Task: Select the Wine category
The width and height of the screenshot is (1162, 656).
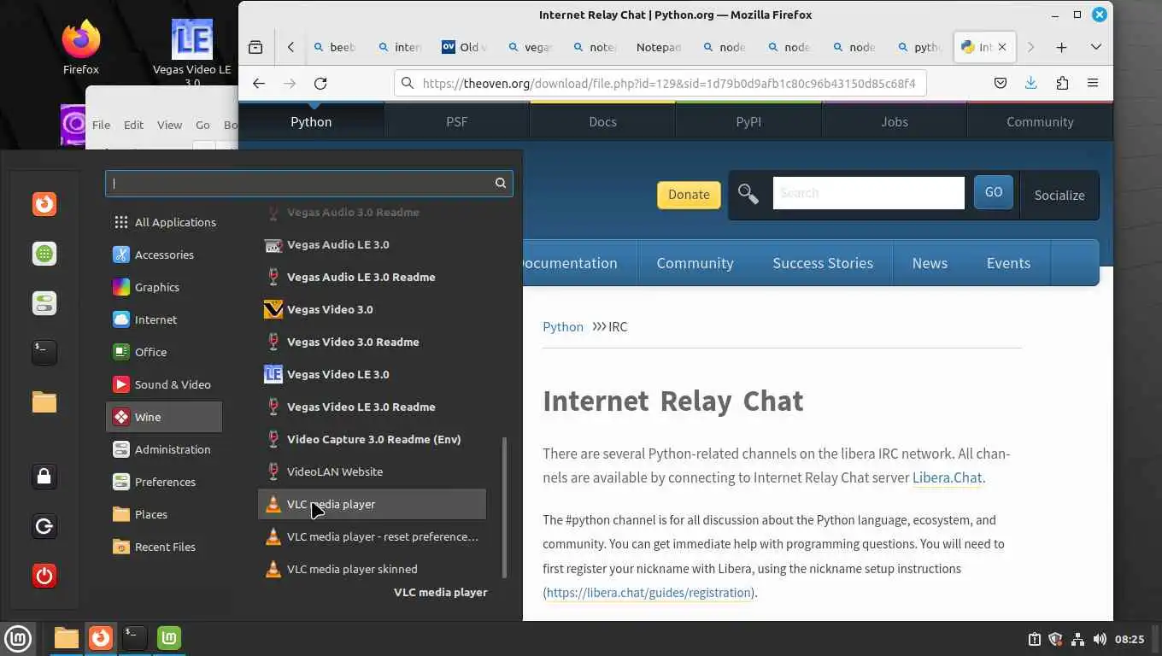Action: (164, 417)
